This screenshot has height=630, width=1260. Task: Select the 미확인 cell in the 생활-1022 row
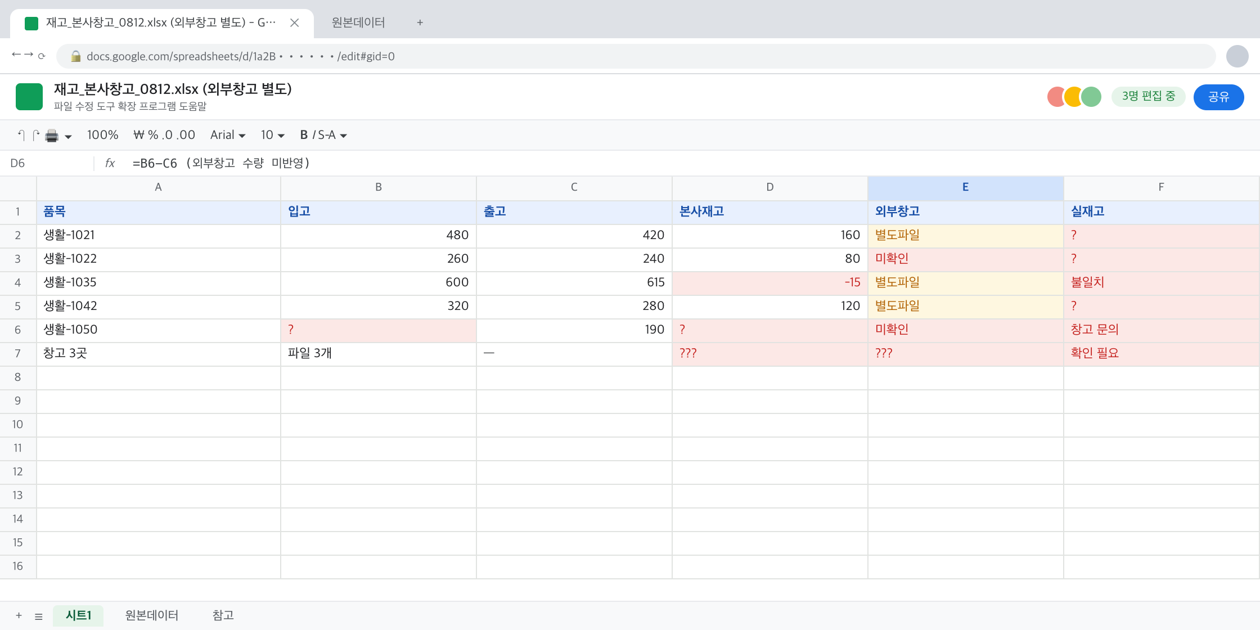click(x=965, y=259)
